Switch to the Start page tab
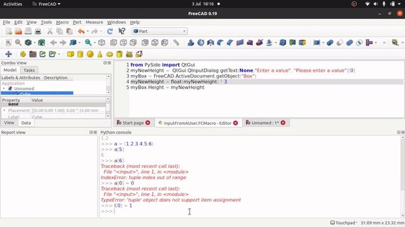 click(133, 123)
